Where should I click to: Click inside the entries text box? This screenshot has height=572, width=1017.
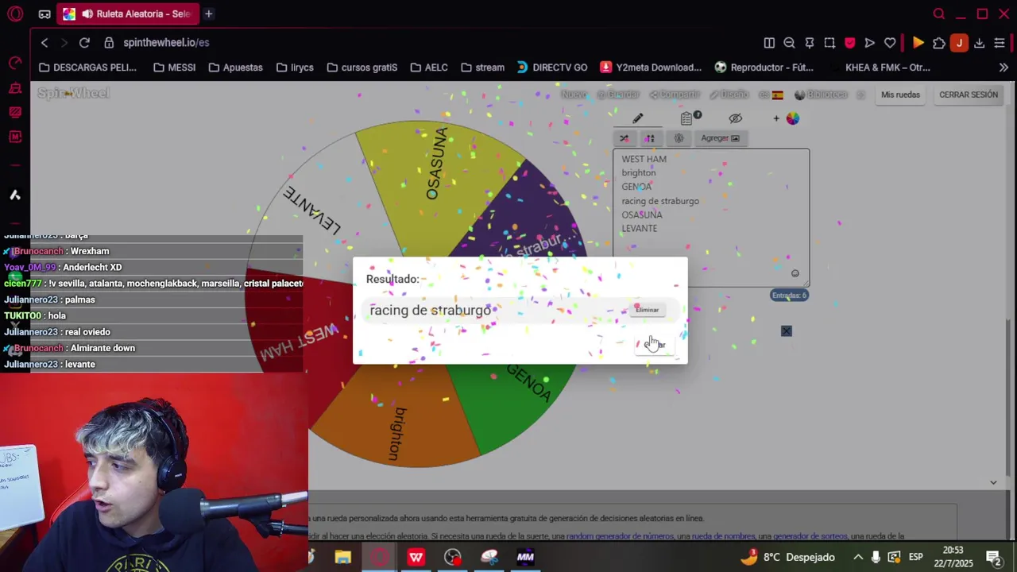coord(711,217)
